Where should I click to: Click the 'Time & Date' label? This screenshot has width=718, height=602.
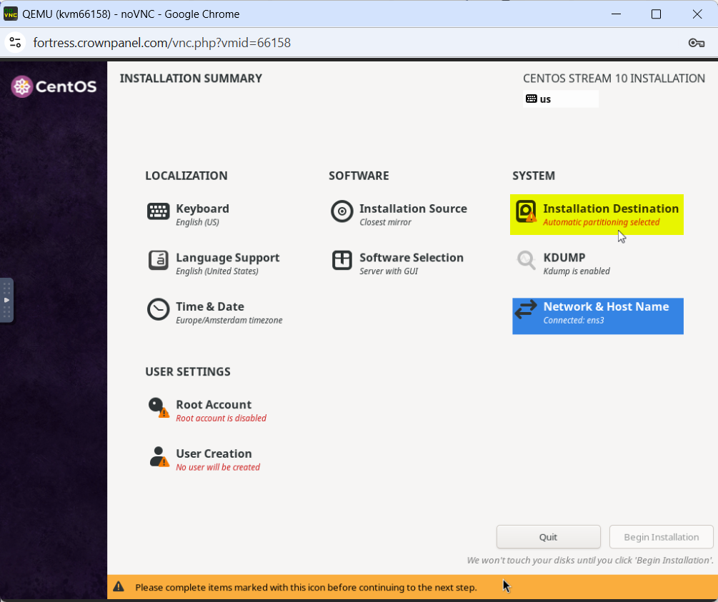click(210, 307)
